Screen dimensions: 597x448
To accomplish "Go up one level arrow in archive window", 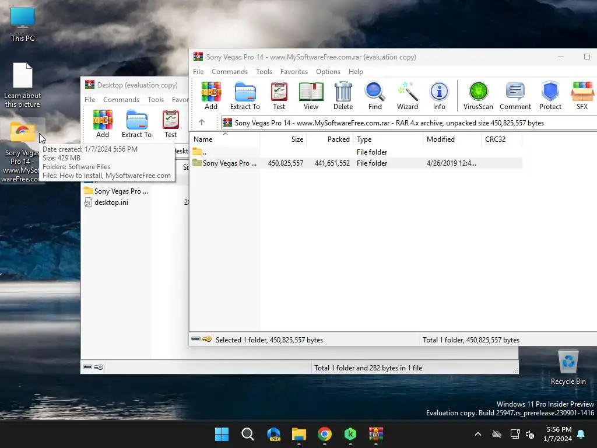I will click(202, 123).
